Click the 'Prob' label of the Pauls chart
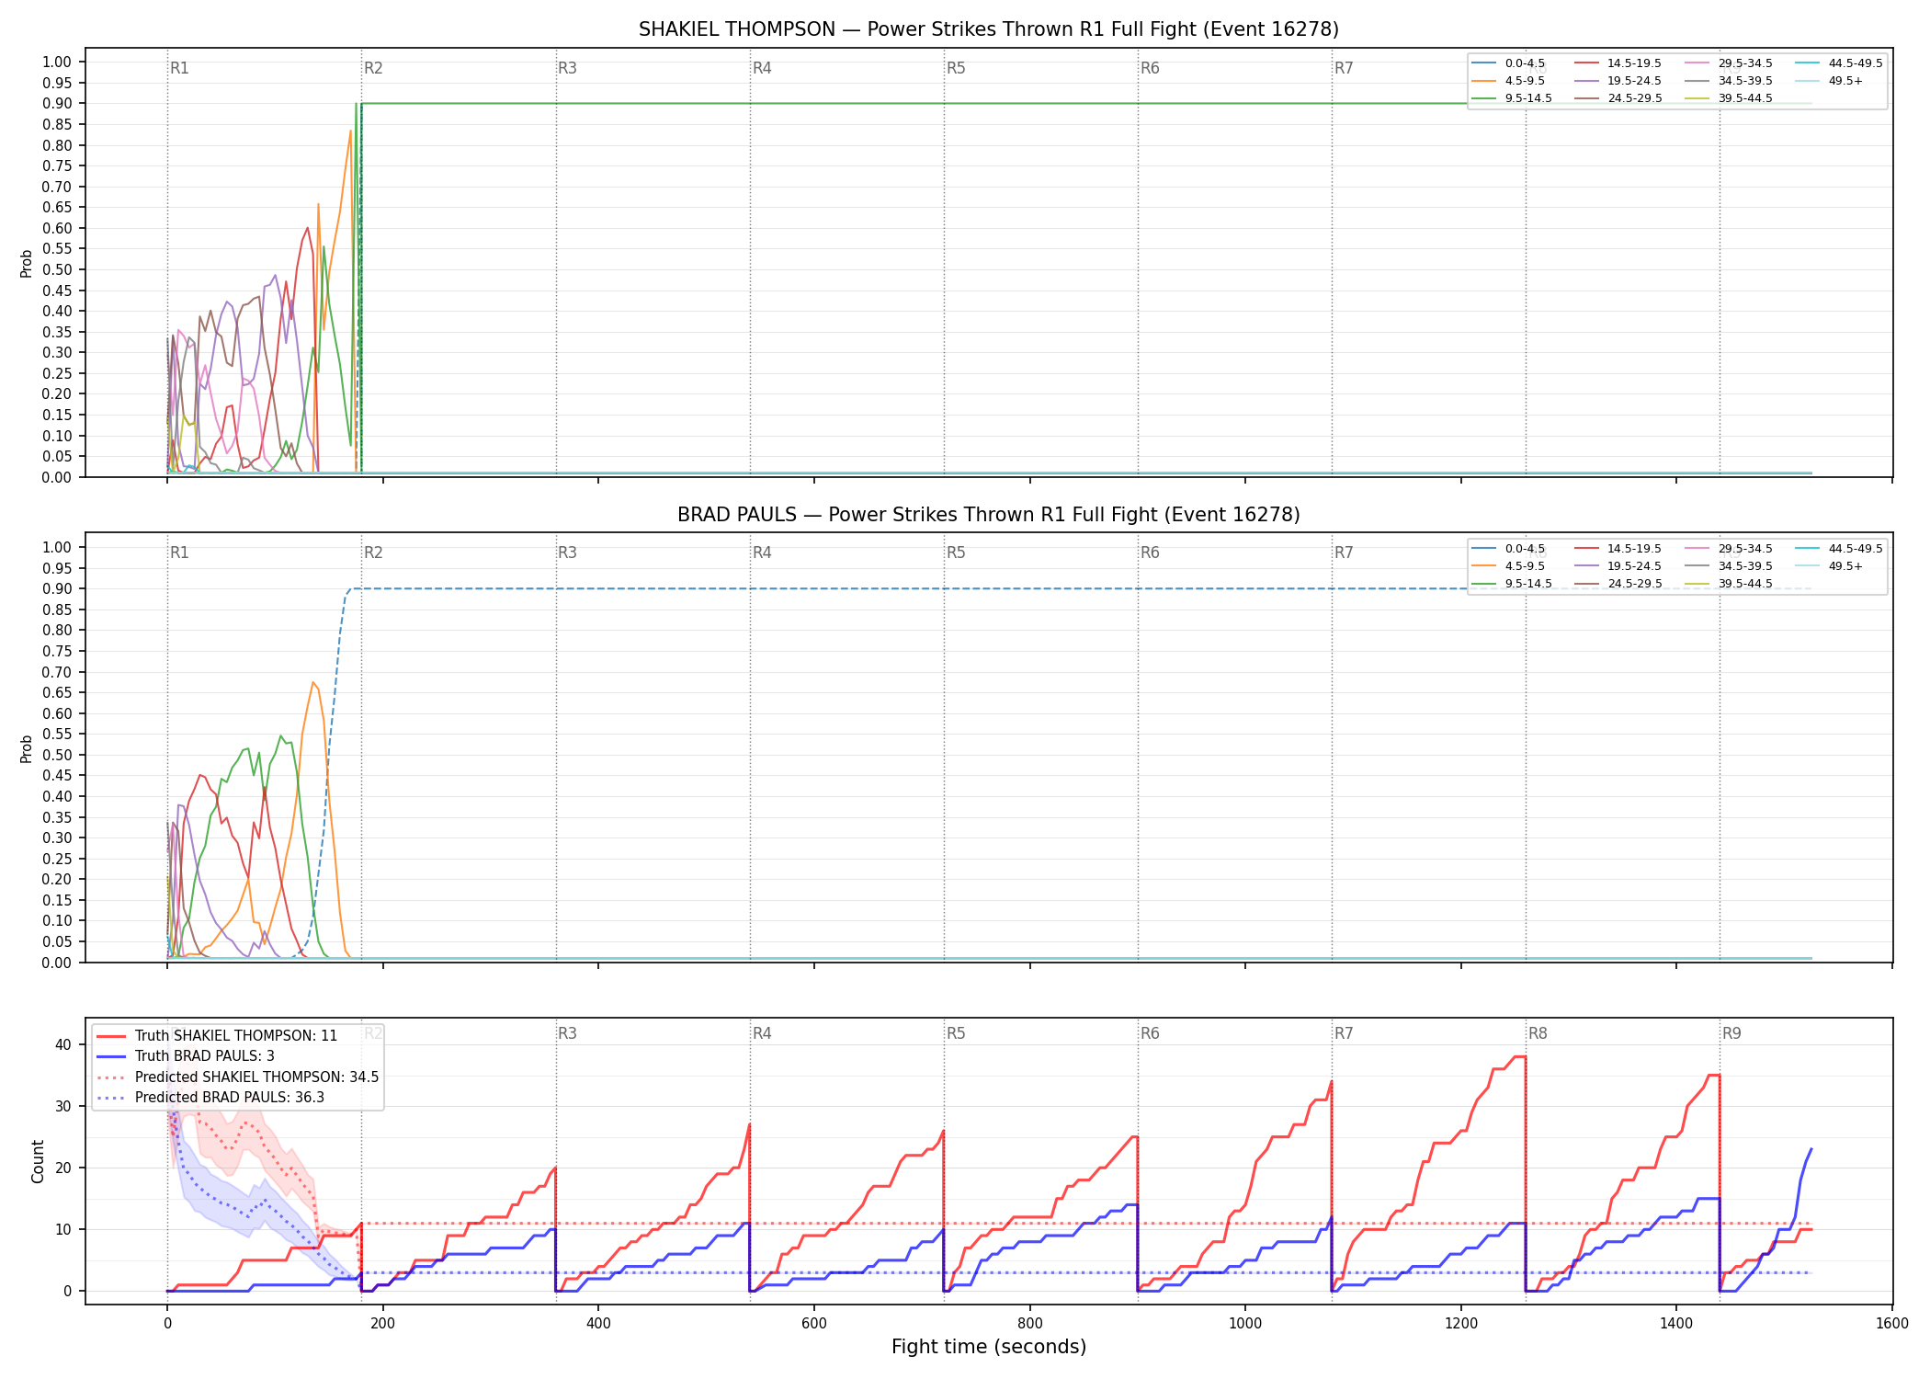The width and height of the screenshot is (1930, 1379). click(x=27, y=748)
